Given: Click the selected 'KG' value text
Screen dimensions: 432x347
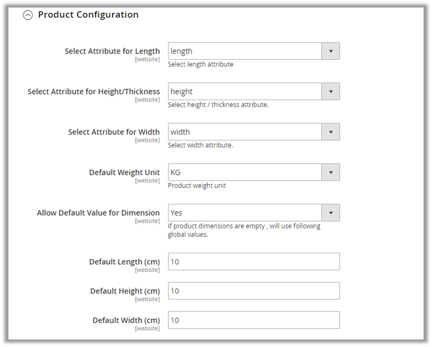Looking at the screenshot, I should pos(176,172).
